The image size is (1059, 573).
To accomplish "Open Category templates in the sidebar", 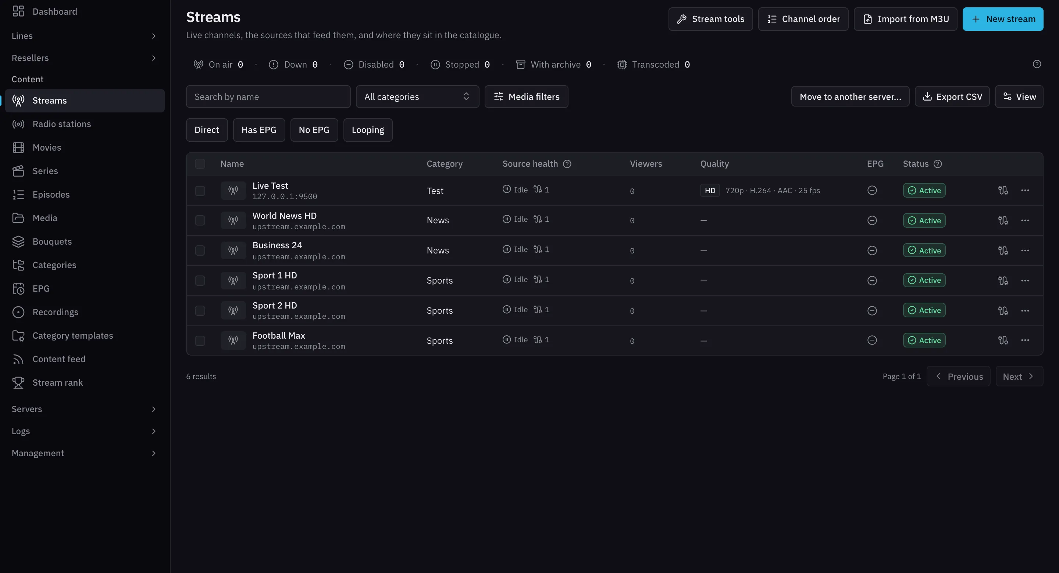I will [x=85, y=336].
